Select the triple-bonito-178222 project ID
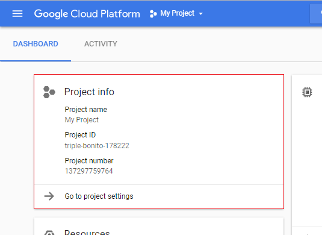The image size is (322, 235). point(97,146)
